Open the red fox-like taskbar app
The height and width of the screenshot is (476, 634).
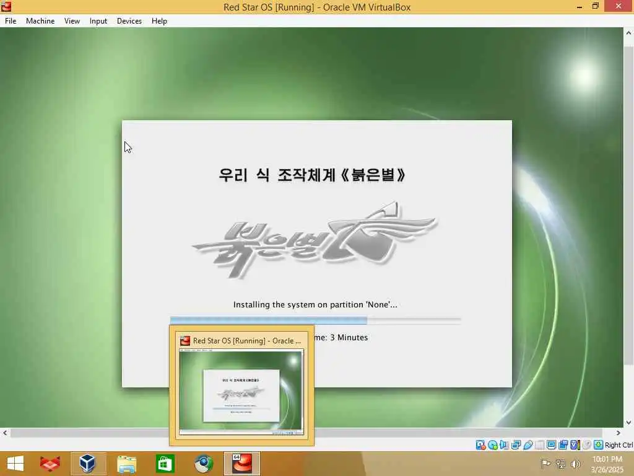[x=50, y=464]
